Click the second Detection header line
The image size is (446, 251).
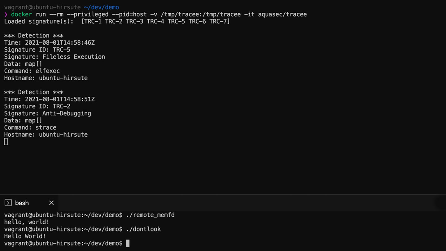(34, 92)
